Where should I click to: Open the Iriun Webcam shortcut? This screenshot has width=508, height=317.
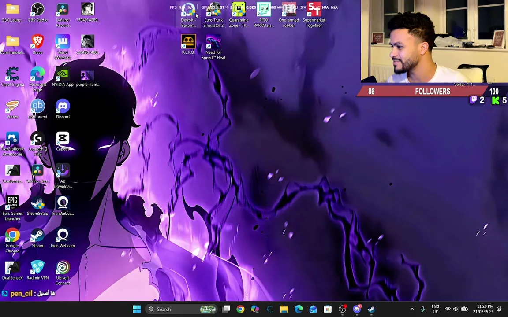click(x=63, y=238)
